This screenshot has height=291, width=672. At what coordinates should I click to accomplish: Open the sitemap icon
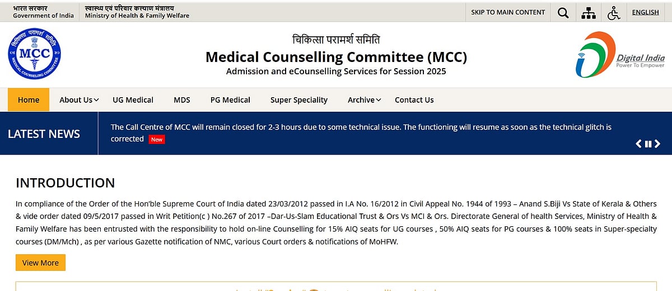(x=589, y=12)
